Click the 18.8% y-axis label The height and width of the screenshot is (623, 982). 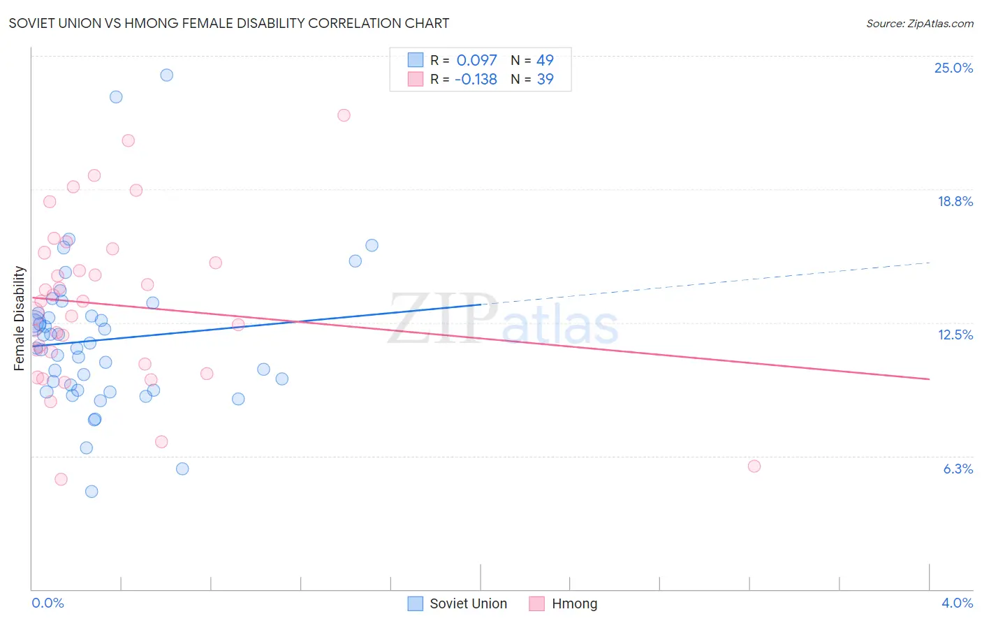coord(955,201)
